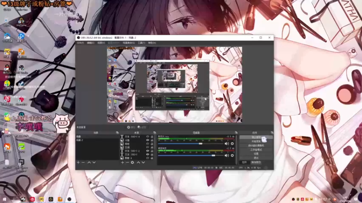Open the 场景集合(S) menu
Viewport: 362px width, 203px height.
129,43
